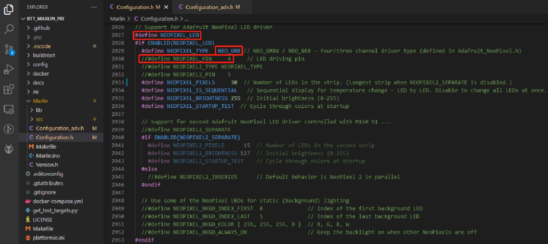Open the Explorer view in activity bar

tap(9, 10)
